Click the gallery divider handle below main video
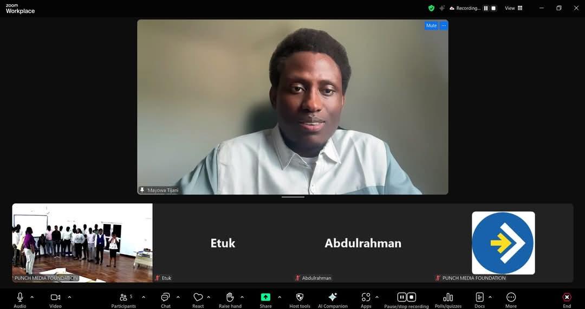Viewport: 585px width, 309px height. [293, 197]
